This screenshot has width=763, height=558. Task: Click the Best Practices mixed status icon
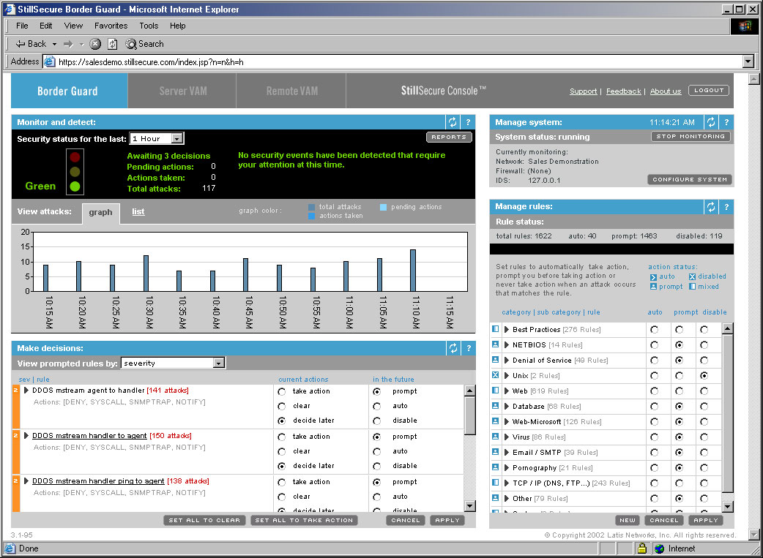[496, 329]
